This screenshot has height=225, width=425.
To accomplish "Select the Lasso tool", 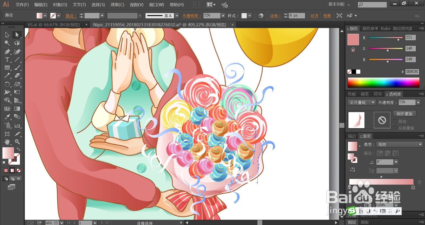I will click(x=17, y=43).
